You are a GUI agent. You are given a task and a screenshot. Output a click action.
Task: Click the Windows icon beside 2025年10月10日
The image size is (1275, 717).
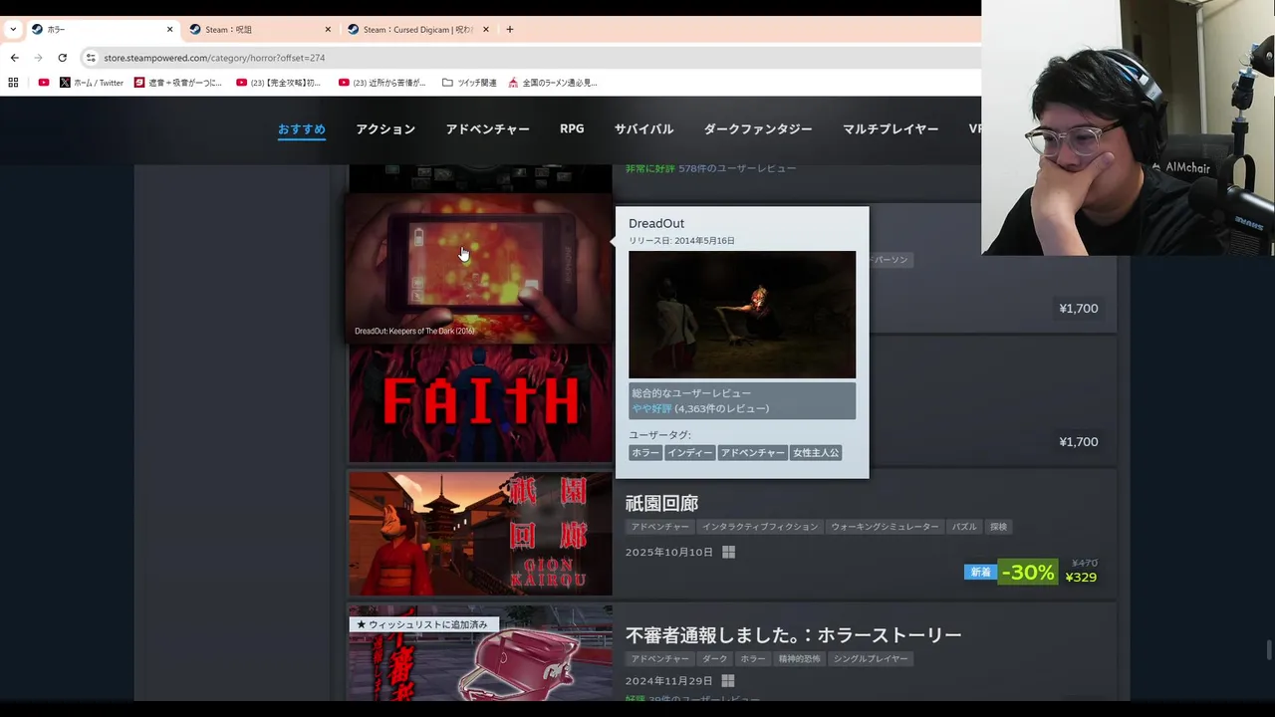click(x=728, y=552)
